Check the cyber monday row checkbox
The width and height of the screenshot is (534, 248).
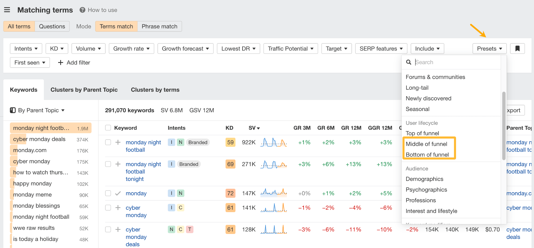point(108,207)
